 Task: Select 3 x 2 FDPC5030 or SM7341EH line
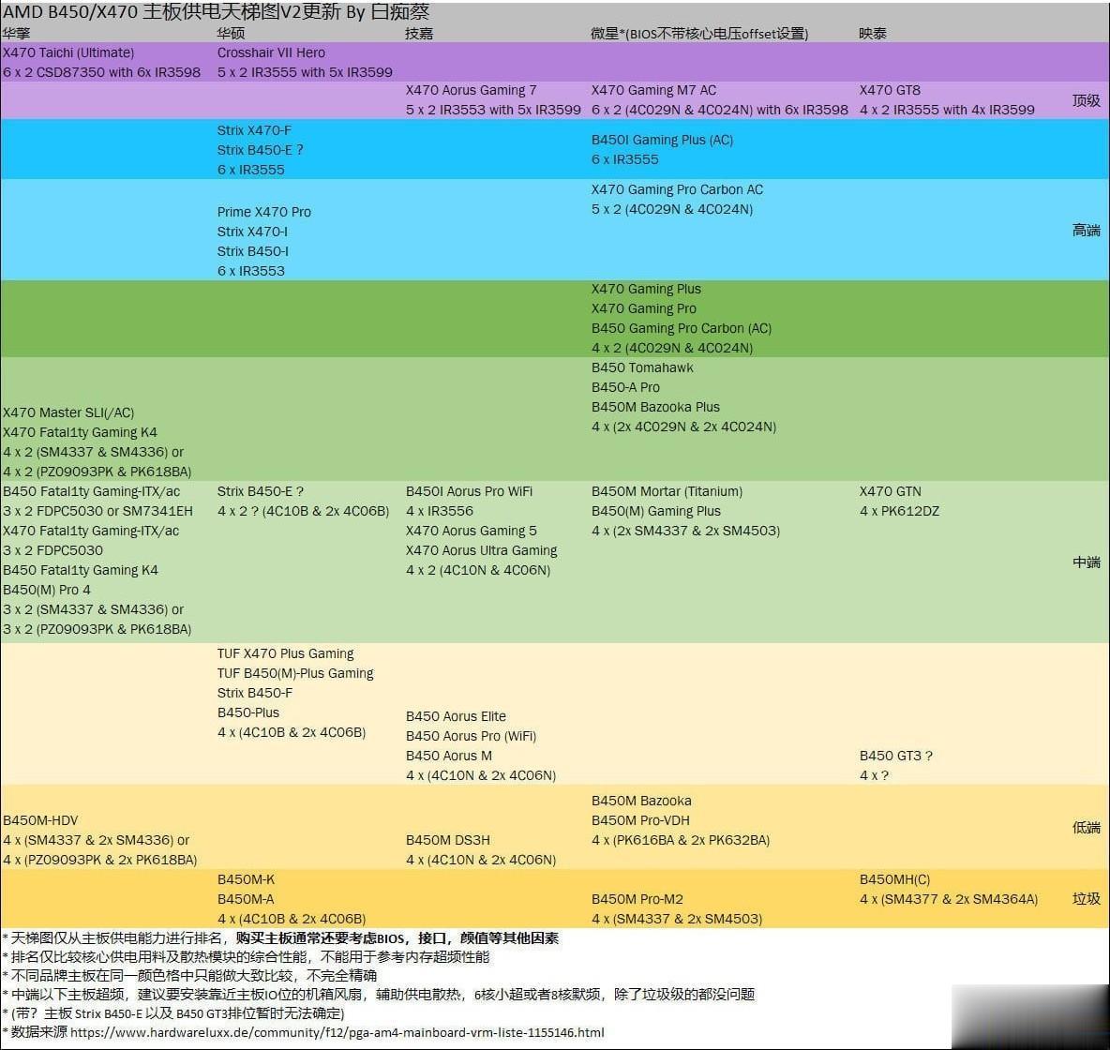coord(97,511)
